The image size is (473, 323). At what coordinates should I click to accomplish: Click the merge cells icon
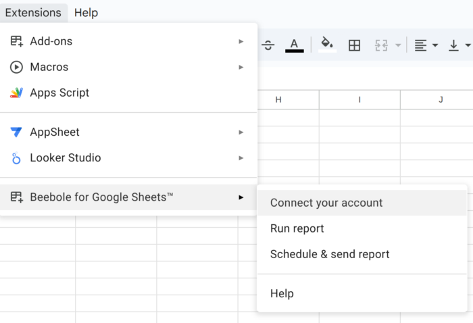[x=381, y=45]
